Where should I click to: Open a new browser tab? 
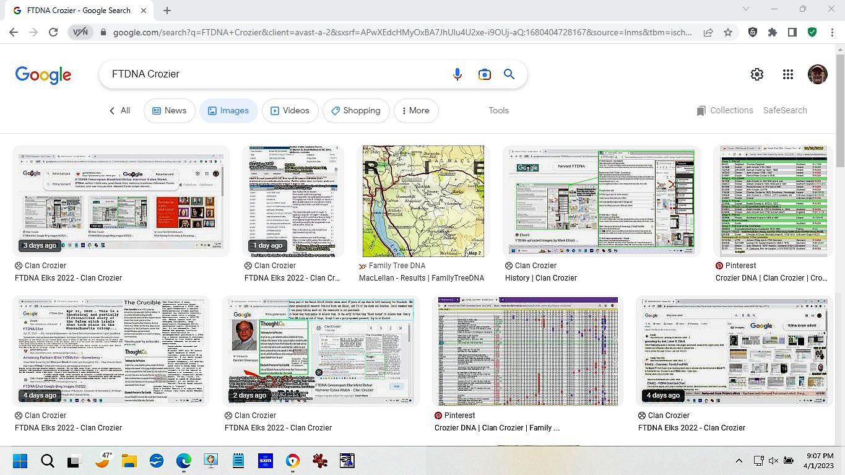167,11
